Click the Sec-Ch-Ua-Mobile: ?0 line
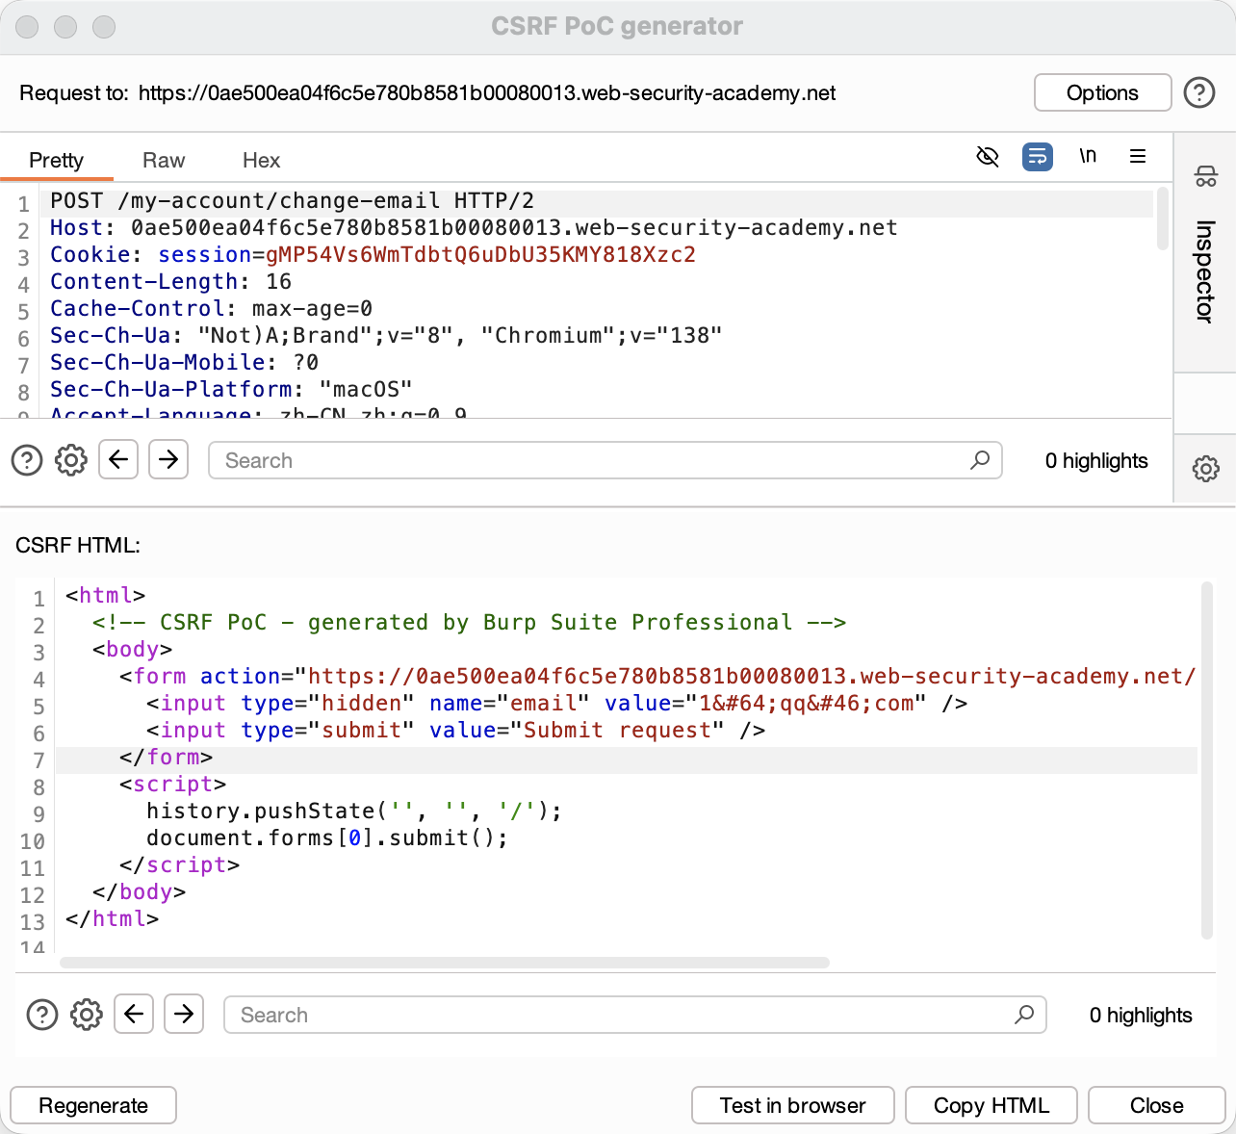This screenshot has width=1236, height=1134. [184, 363]
